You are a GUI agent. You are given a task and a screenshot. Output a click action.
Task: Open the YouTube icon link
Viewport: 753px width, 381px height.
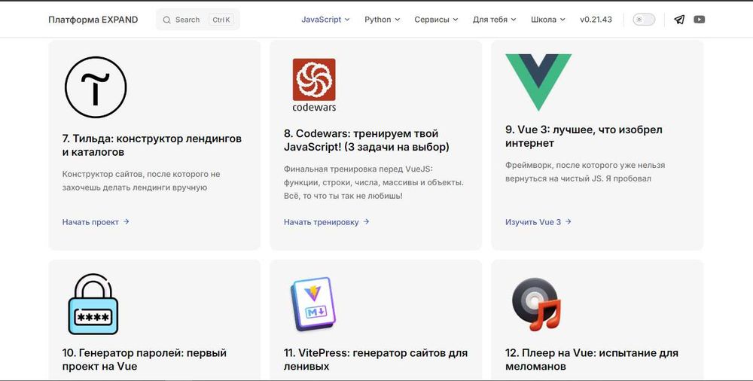(x=700, y=20)
